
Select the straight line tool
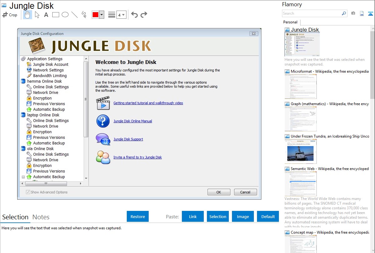click(x=74, y=15)
